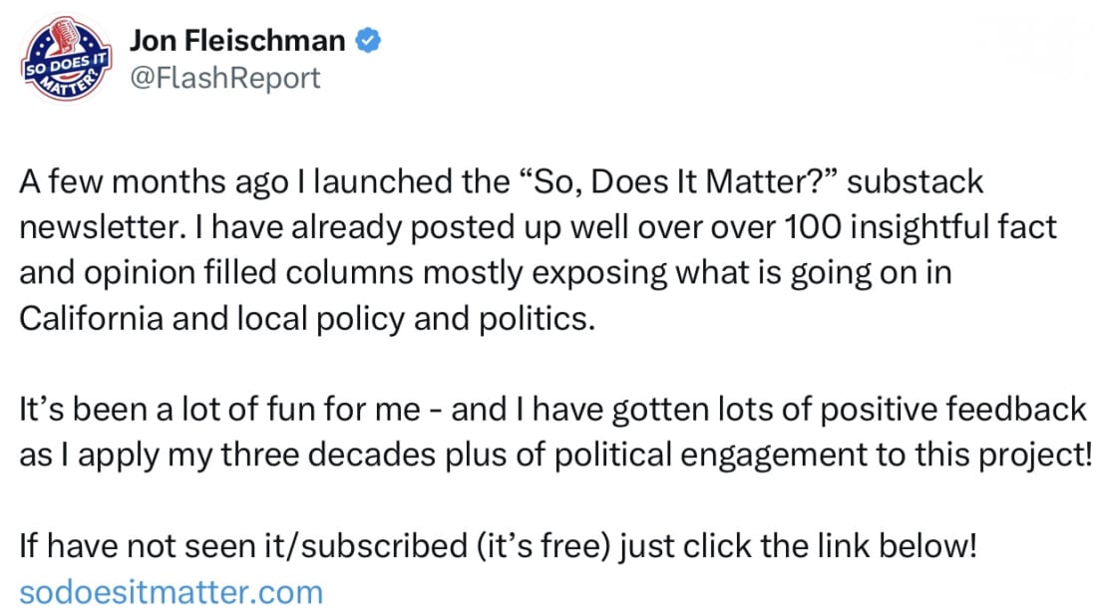The image size is (1097, 615).
Task: Open Jon Fleischman's profile via display name
Action: point(237,41)
